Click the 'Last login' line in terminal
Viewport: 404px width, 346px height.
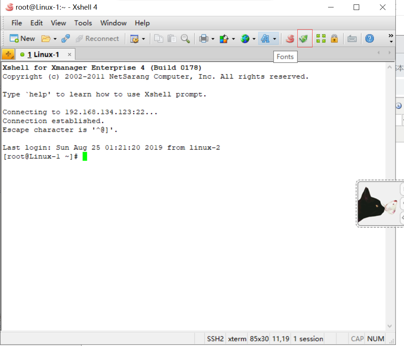coord(111,148)
